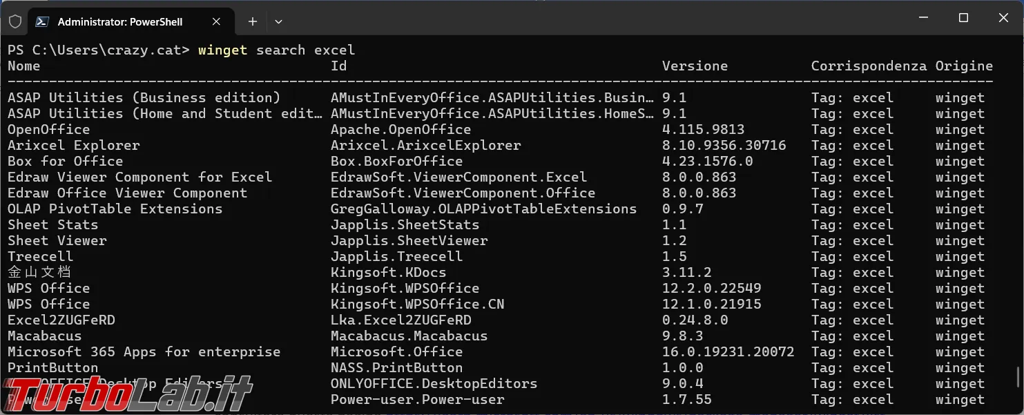Click the 'Treecell' row name
This screenshot has width=1024, height=415.
point(41,257)
